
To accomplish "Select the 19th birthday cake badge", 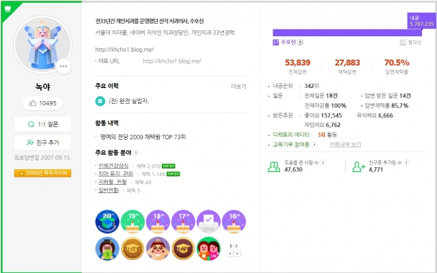I will (x=132, y=221).
